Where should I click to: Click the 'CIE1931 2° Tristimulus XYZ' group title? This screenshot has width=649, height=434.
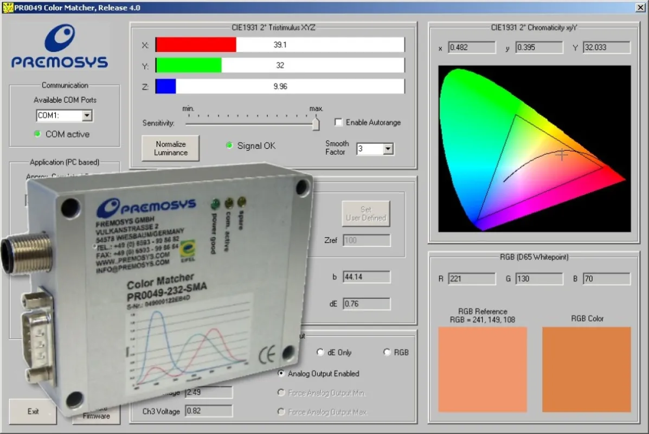273,27
